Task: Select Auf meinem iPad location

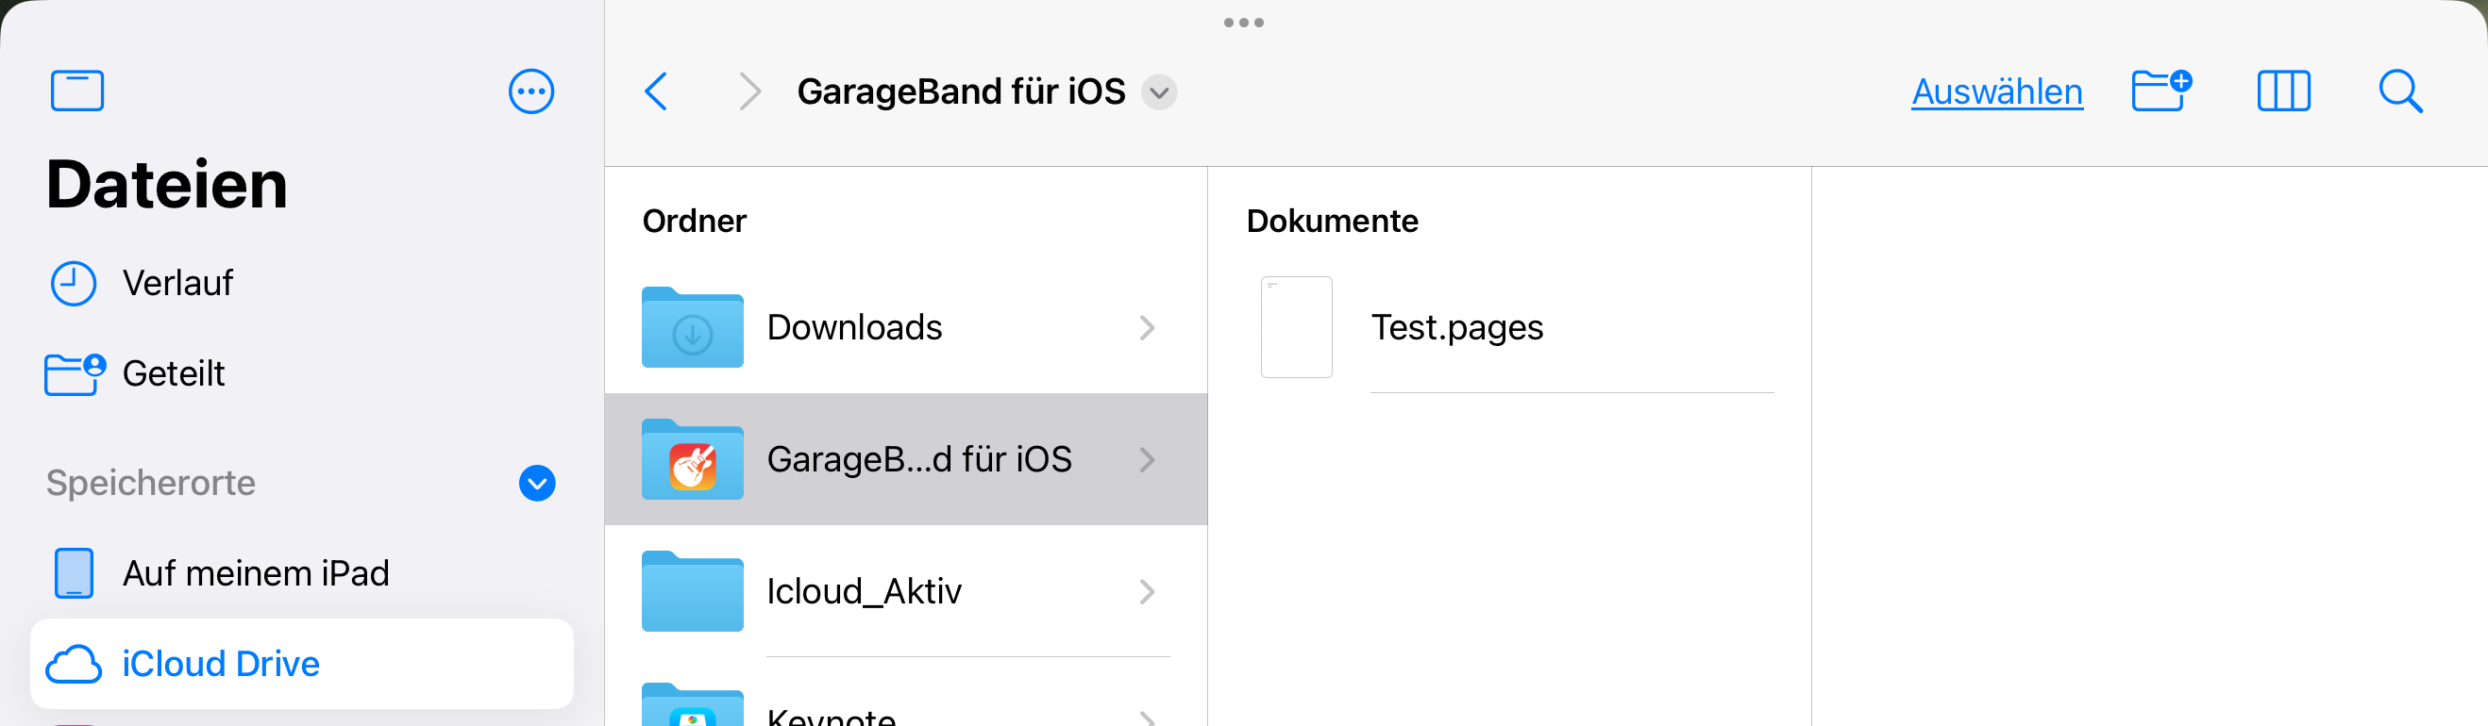Action: [x=255, y=573]
